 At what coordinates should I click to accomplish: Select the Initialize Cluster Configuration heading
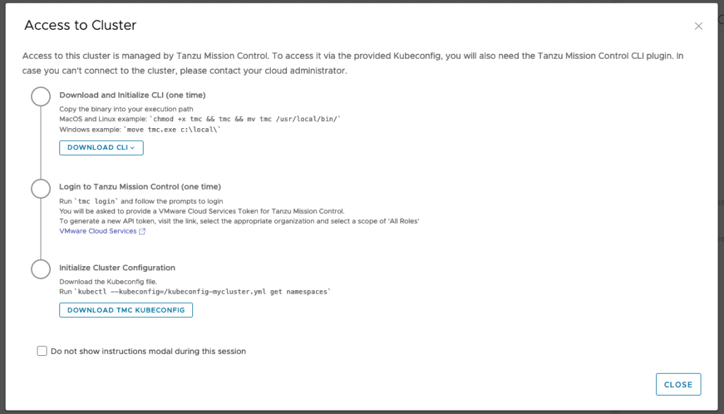[117, 268]
